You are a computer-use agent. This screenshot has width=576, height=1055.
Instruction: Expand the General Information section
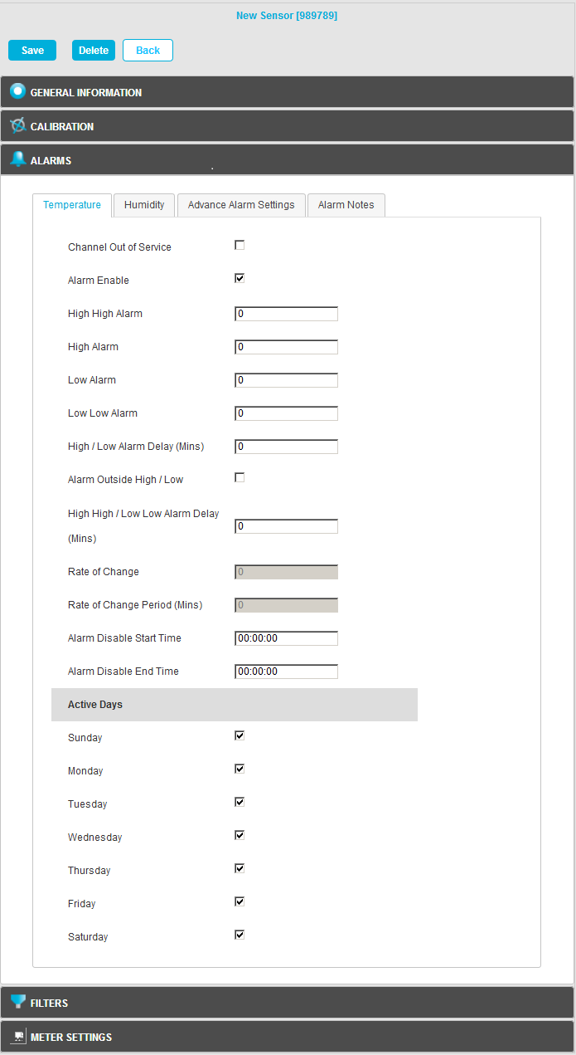[287, 92]
